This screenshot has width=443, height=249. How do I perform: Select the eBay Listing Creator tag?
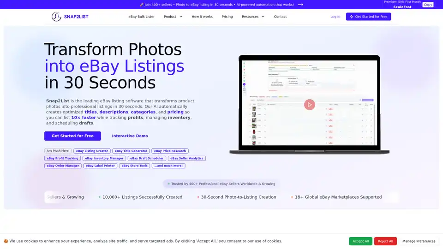click(x=92, y=151)
